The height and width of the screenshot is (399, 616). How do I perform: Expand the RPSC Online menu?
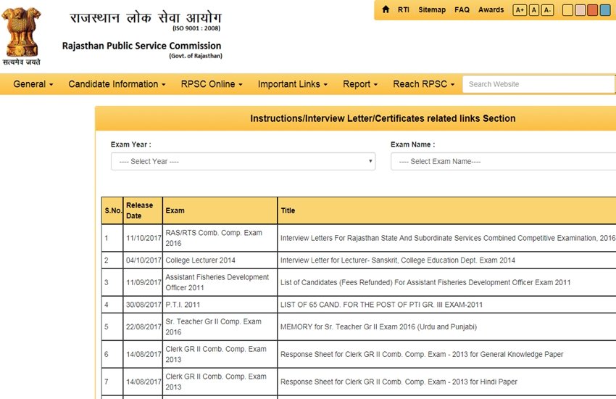[x=212, y=84]
